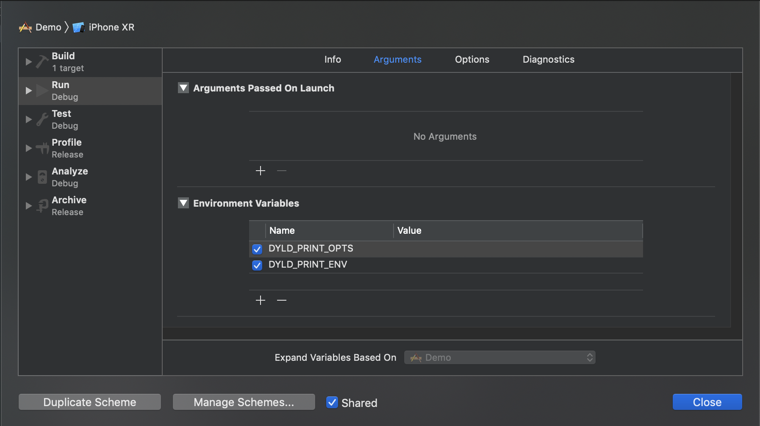Add a new launch argument with plus
This screenshot has height=426, width=760.
[261, 171]
